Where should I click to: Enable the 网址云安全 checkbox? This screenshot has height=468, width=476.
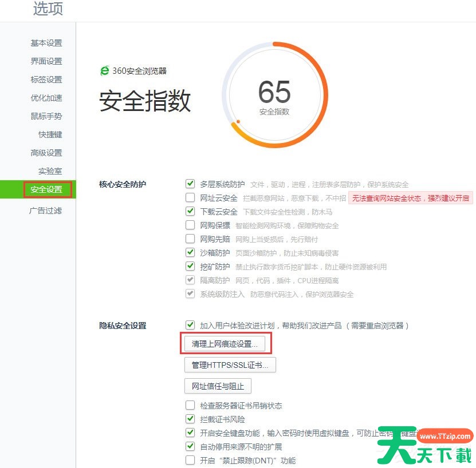click(190, 198)
